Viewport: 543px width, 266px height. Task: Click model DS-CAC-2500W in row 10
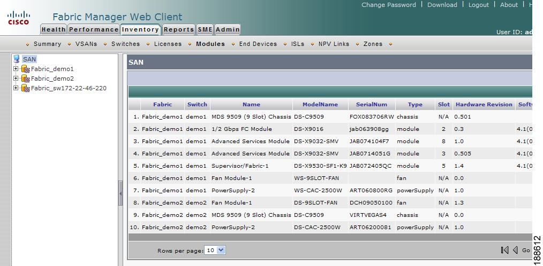[317, 228]
